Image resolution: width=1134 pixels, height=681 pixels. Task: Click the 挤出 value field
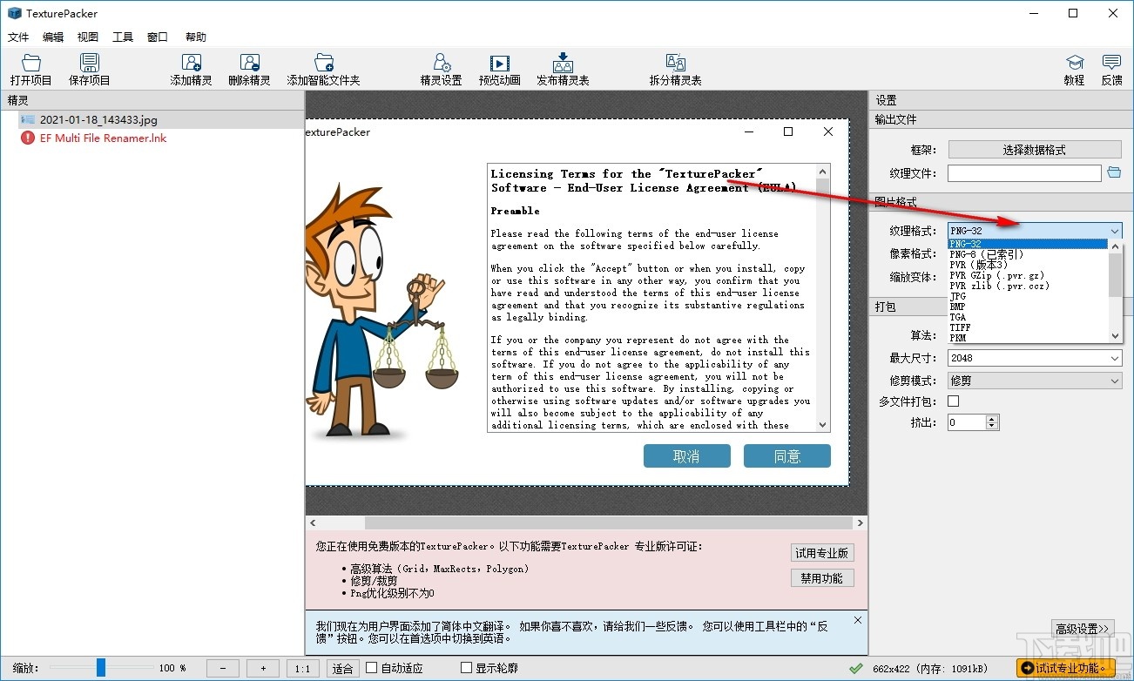[x=967, y=422]
